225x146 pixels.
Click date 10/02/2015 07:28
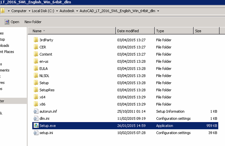[131, 133]
